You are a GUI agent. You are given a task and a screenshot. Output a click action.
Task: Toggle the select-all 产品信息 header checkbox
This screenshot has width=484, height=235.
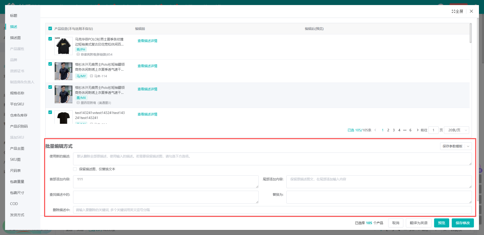coord(50,28)
